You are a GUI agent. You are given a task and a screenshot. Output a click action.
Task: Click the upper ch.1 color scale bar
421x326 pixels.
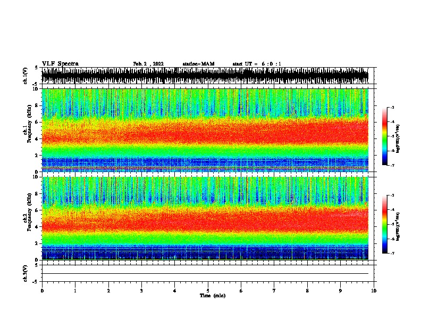(x=384, y=136)
